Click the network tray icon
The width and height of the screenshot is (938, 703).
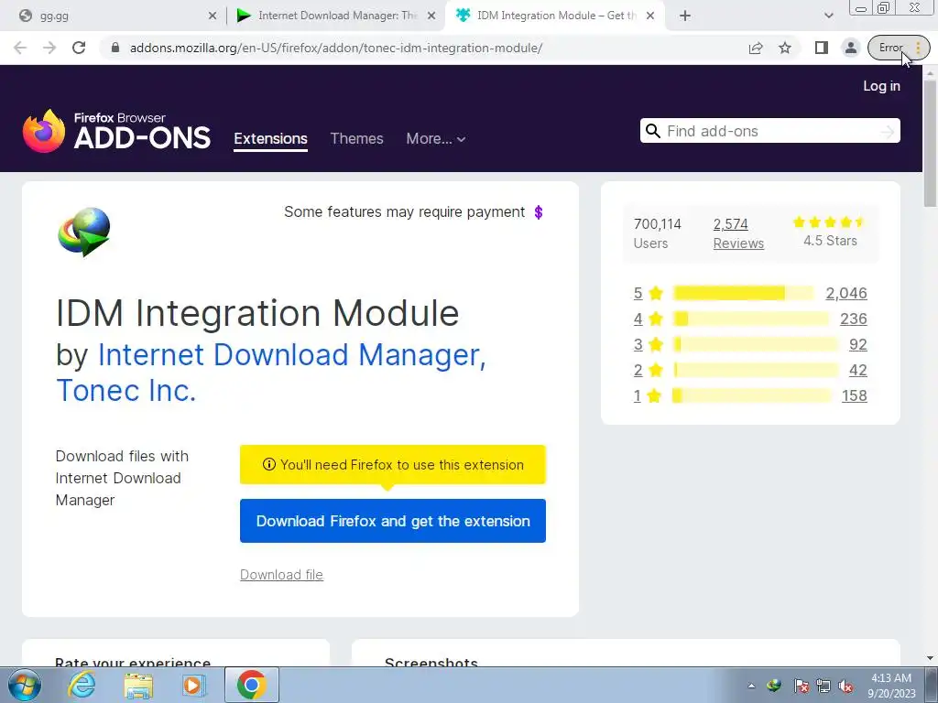pyautogui.click(x=823, y=686)
